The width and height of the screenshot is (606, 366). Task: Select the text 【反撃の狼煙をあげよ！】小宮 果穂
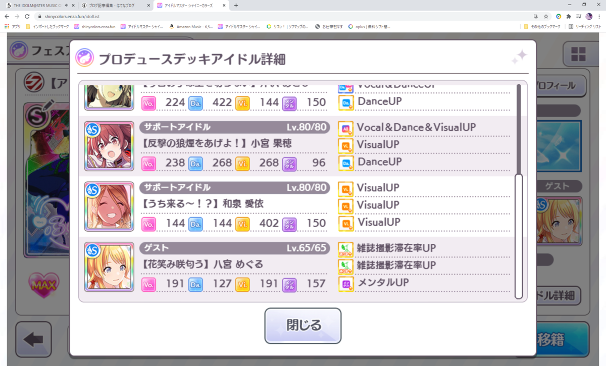(x=217, y=144)
